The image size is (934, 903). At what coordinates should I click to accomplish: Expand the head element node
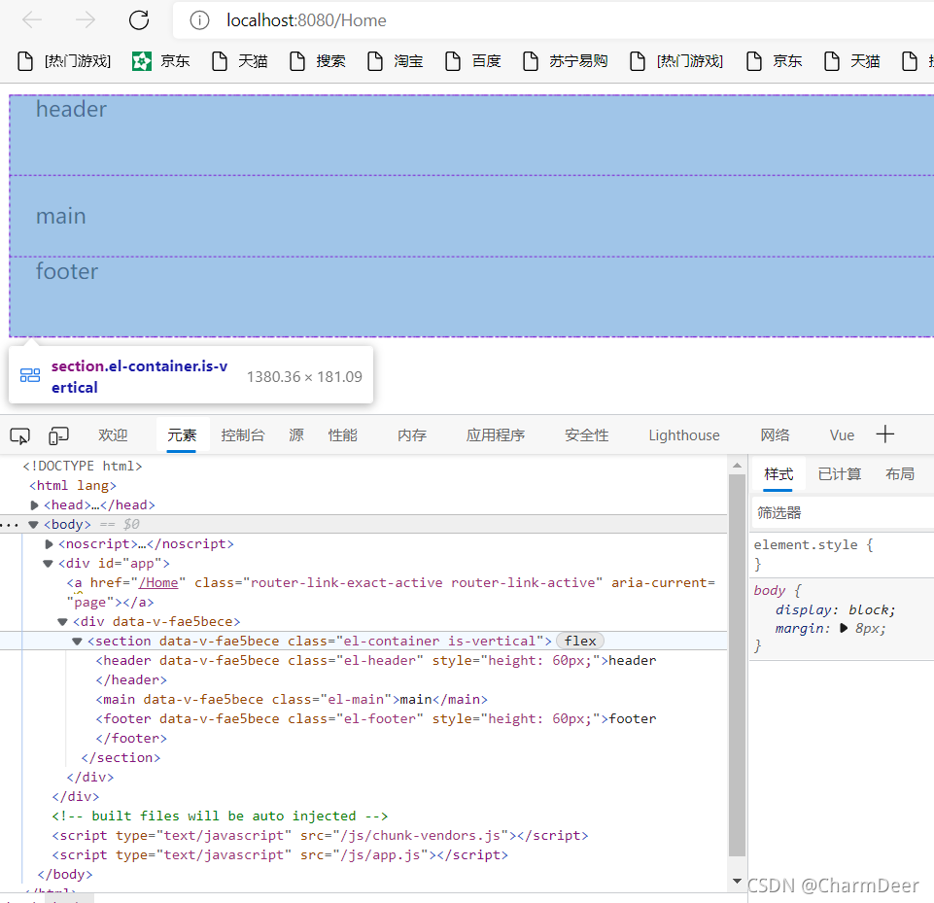[x=35, y=505]
